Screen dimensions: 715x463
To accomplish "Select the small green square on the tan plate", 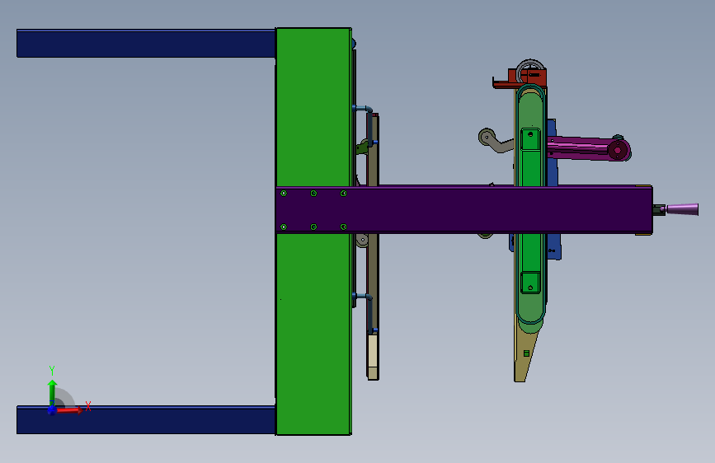I will (x=526, y=353).
